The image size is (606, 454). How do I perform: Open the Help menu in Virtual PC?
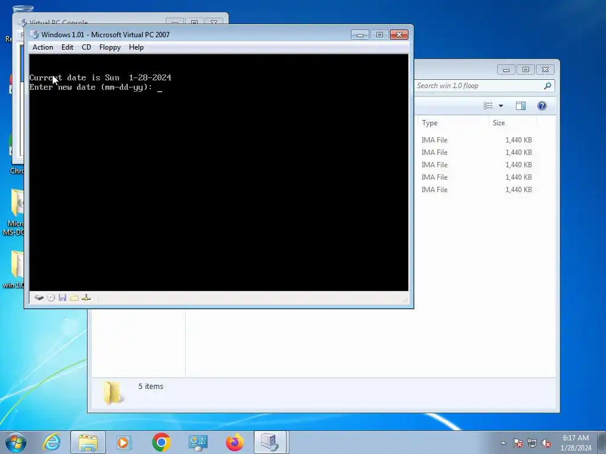click(136, 47)
